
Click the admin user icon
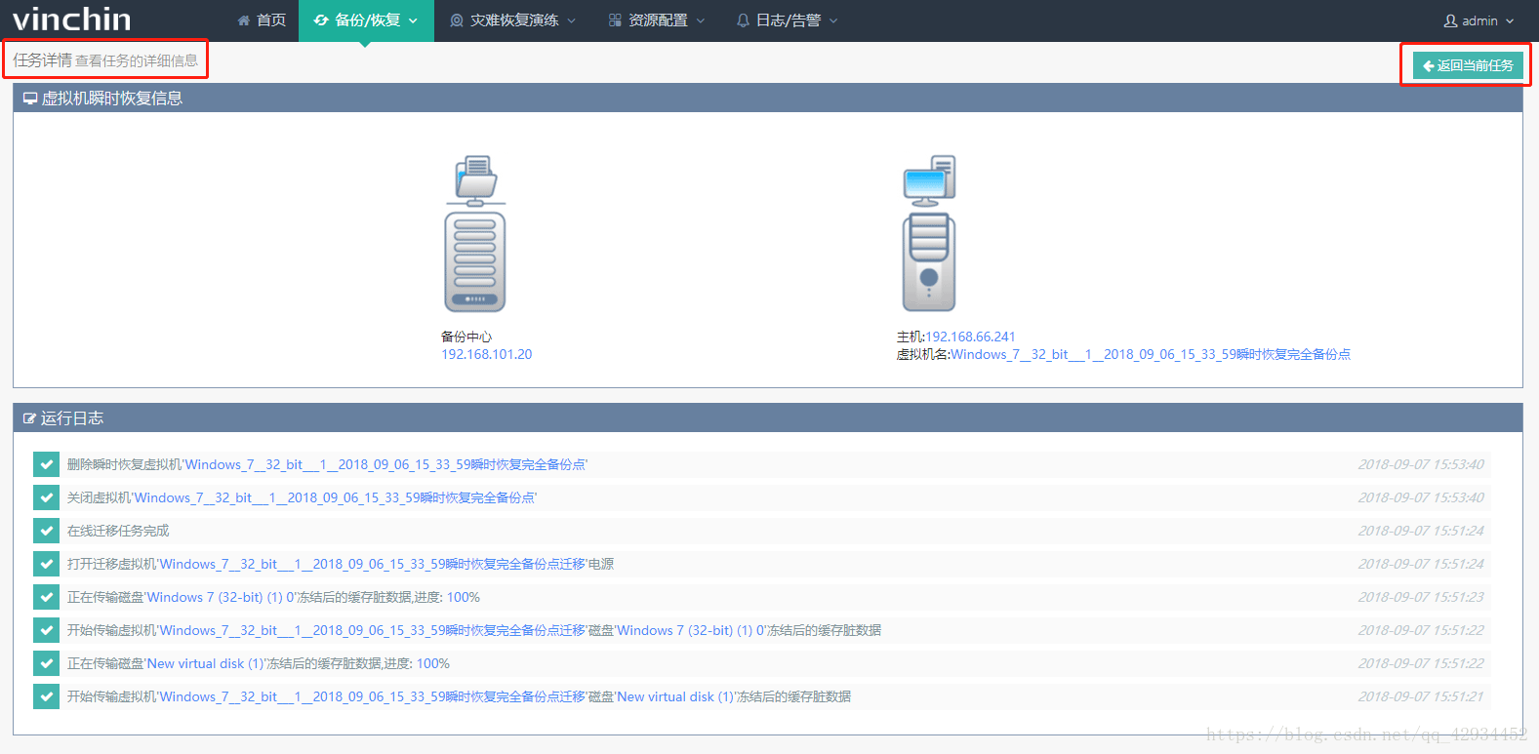[x=1450, y=20]
